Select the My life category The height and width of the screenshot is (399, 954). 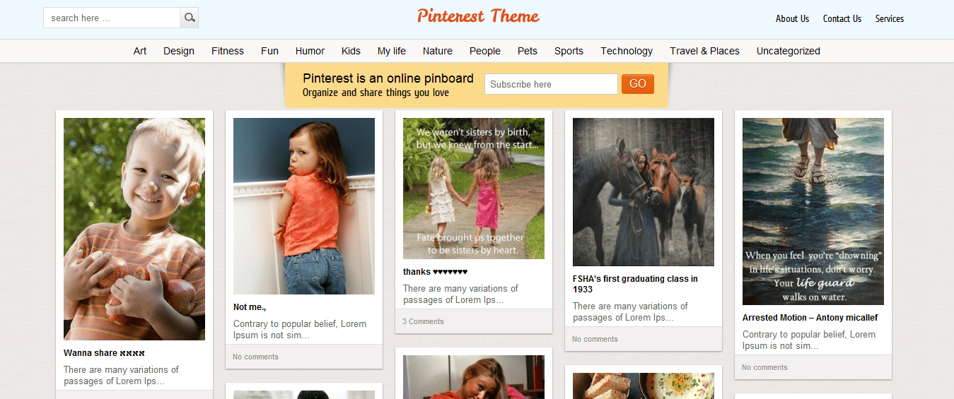pyautogui.click(x=392, y=51)
